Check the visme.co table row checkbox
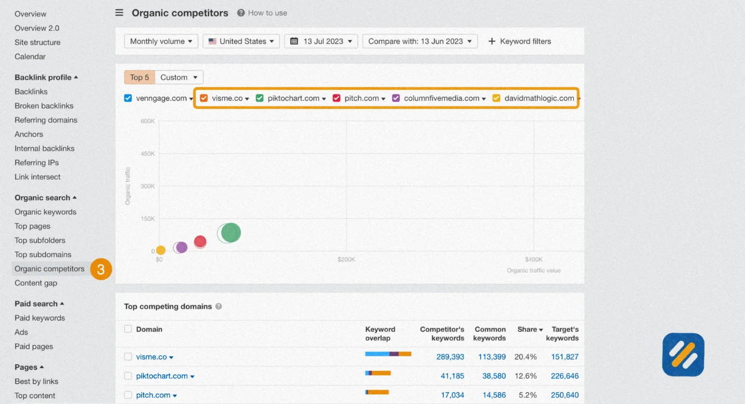Screen dimensions: 745x404 click(x=128, y=357)
